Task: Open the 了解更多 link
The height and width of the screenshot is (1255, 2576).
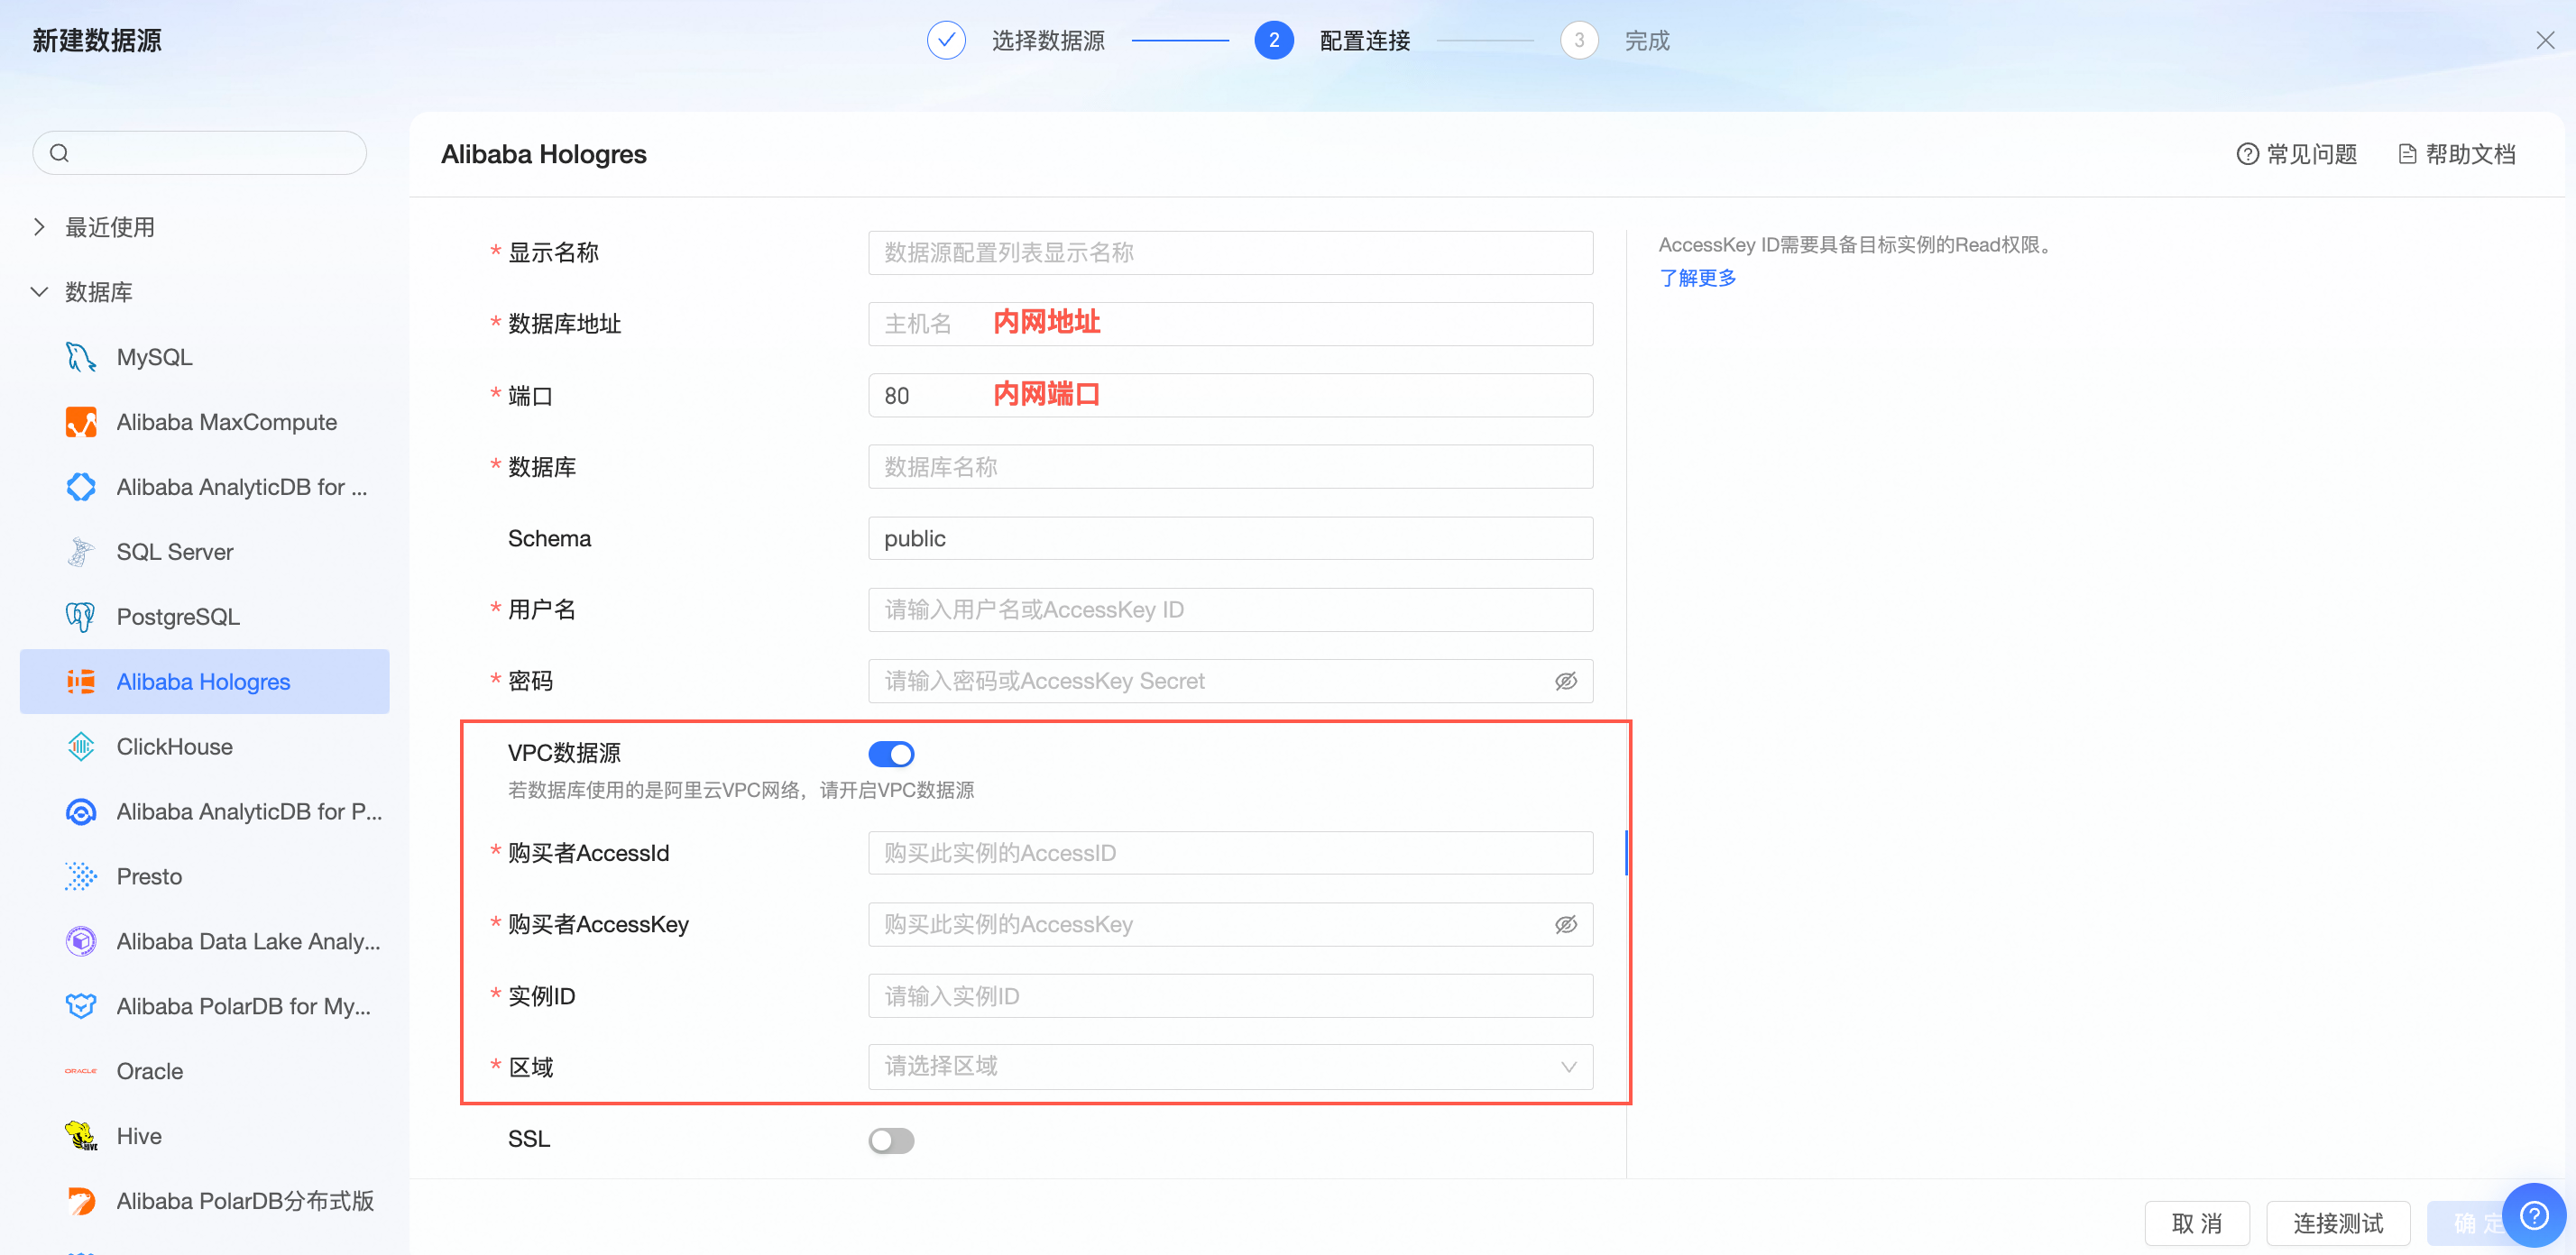Action: 1697,278
